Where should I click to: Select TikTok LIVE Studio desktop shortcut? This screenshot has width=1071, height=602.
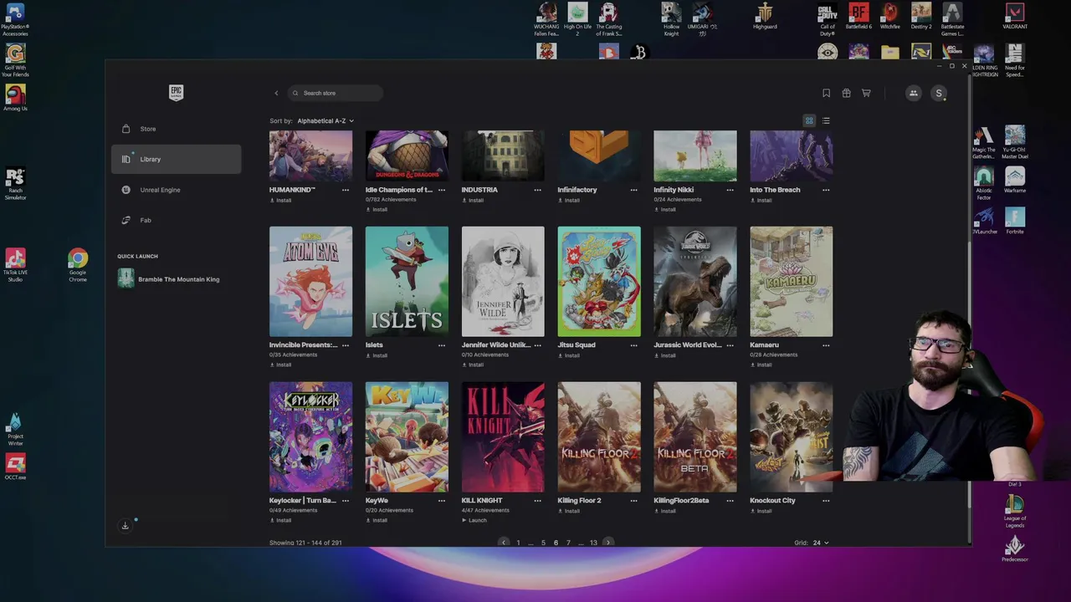pos(15,265)
